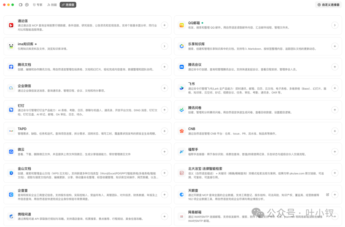This screenshot has width=345, height=227.
Task: Add the 福帮手 connector
Action: (335, 152)
